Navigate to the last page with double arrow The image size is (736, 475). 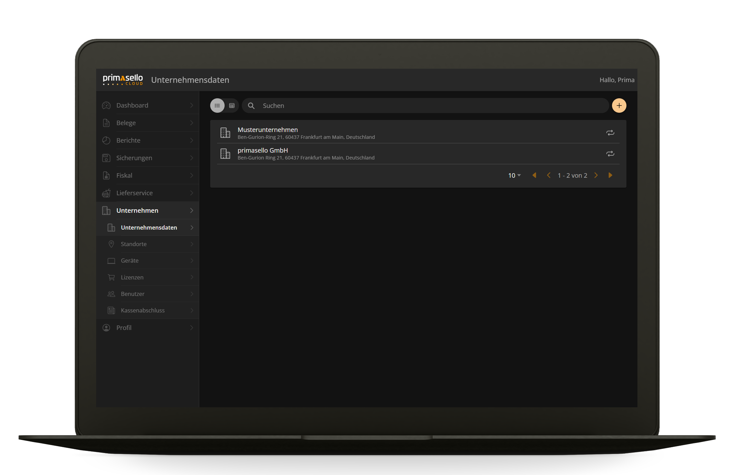point(610,175)
